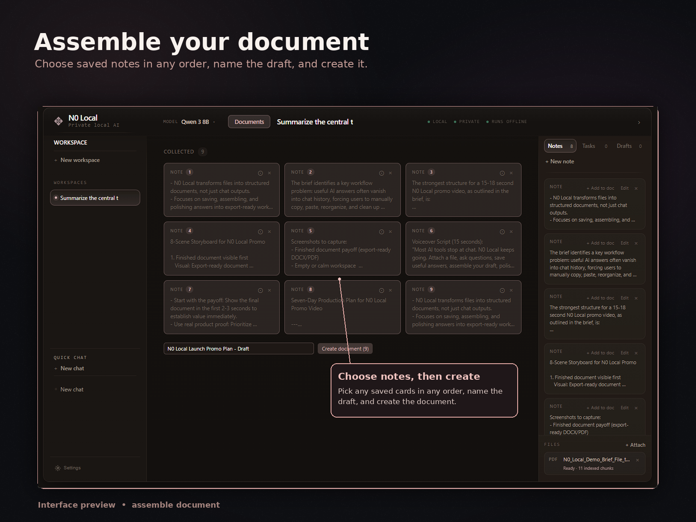Click the LOCAL status indicator

pyautogui.click(x=438, y=122)
